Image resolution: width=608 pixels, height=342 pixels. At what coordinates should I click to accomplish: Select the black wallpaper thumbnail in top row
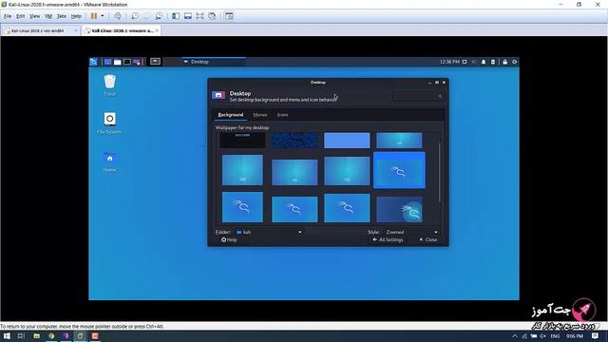pyautogui.click(x=242, y=141)
